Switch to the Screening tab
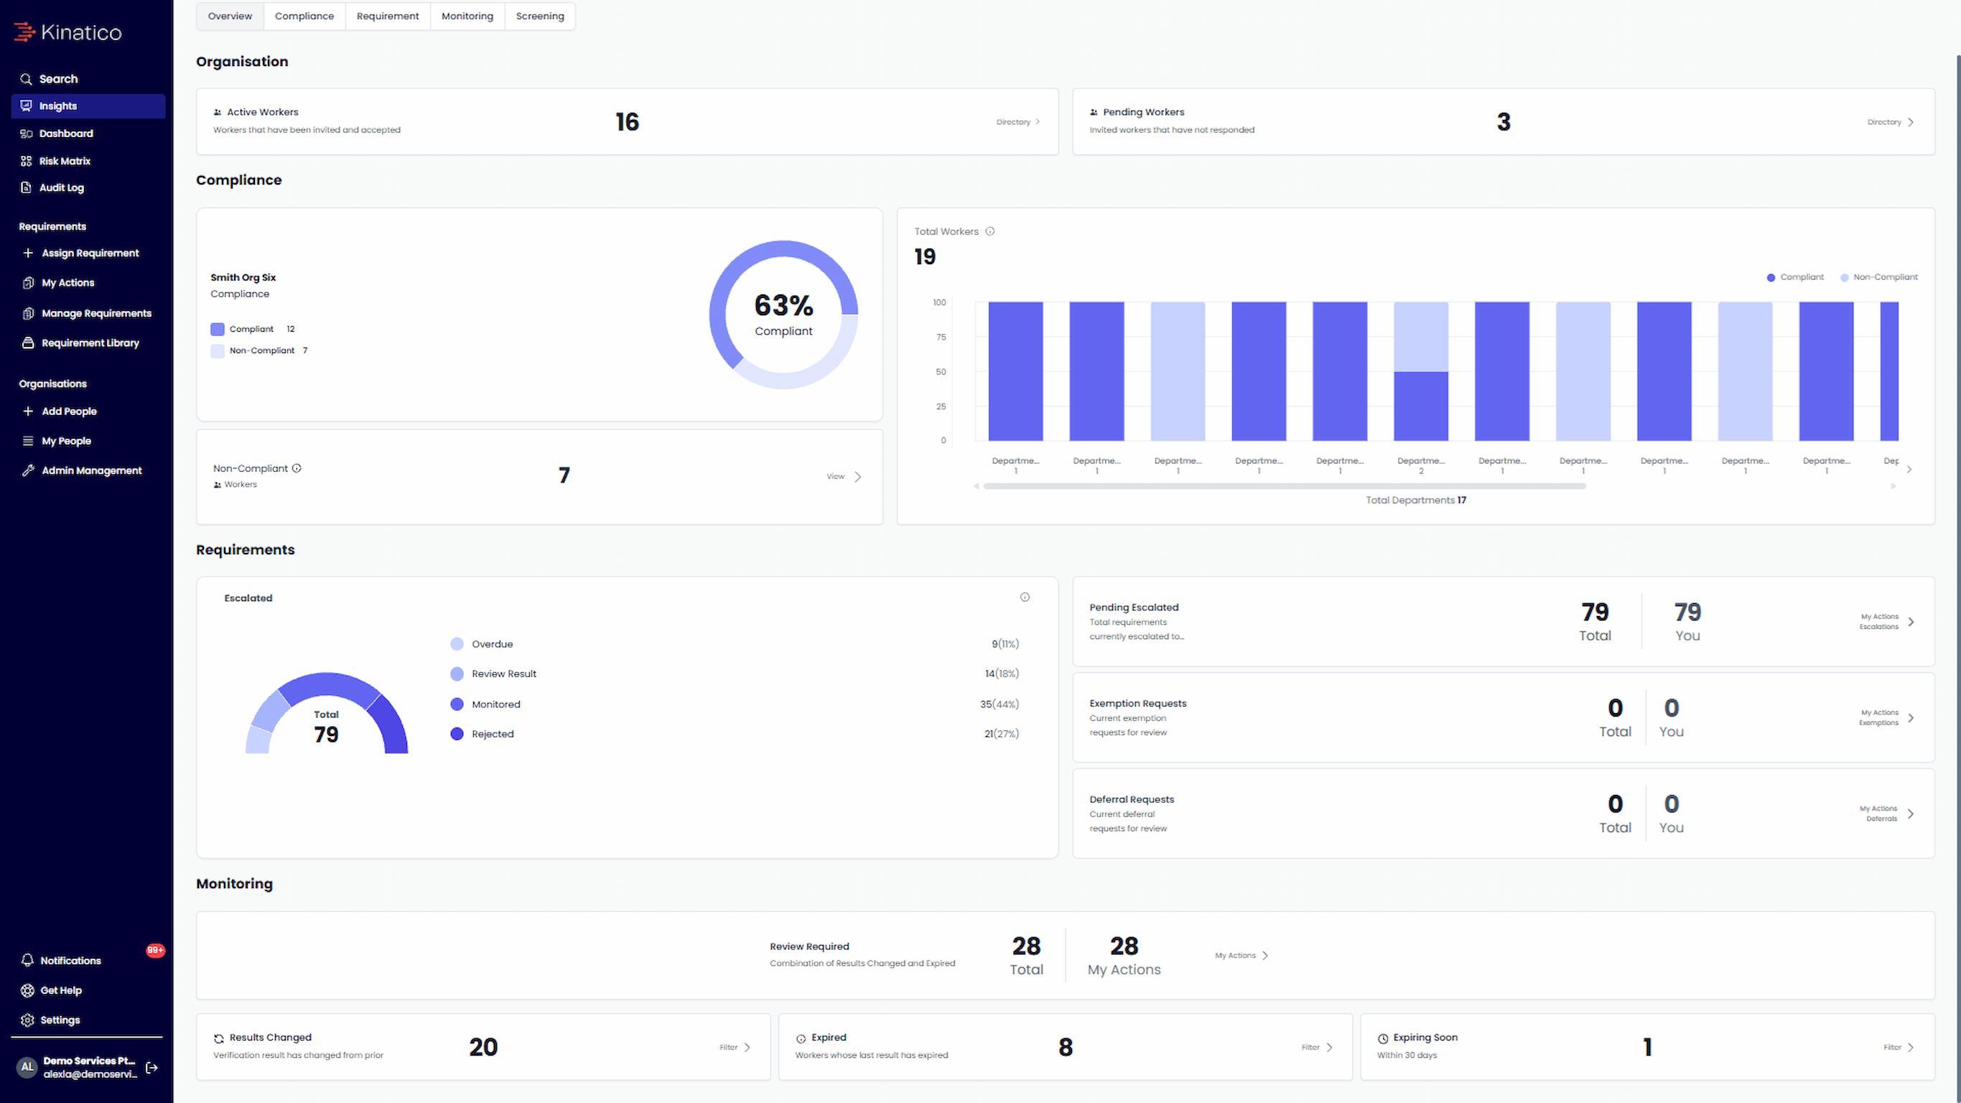1961x1103 pixels. pos(540,16)
